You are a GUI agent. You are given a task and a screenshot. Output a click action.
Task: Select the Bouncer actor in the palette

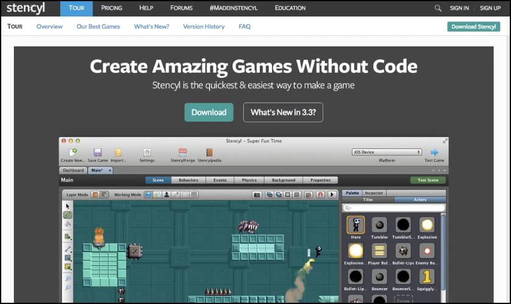tap(380, 277)
